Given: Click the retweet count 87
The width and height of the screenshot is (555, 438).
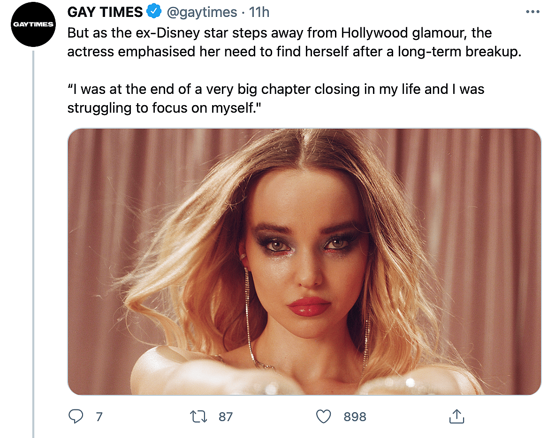Looking at the screenshot, I should coord(226,417).
